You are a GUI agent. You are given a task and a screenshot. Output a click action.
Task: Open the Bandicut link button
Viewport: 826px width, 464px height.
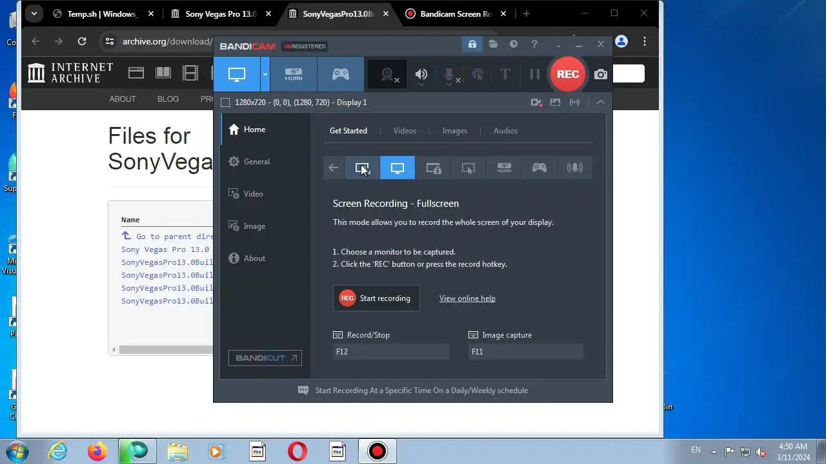pyautogui.click(x=265, y=358)
